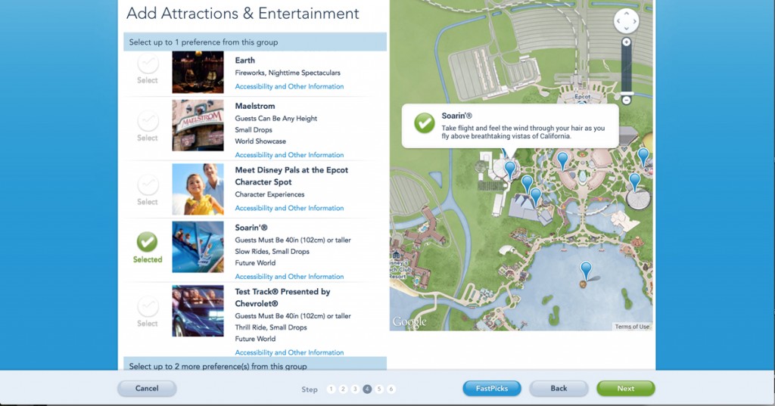
Task: Open Accessibility and Other Information for Soarin'
Action: click(289, 277)
